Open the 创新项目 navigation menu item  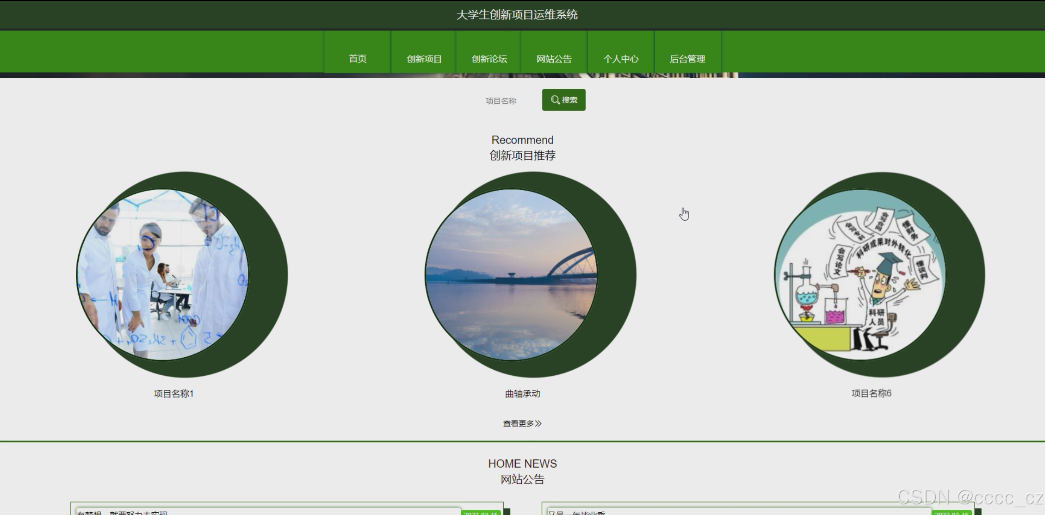(423, 58)
